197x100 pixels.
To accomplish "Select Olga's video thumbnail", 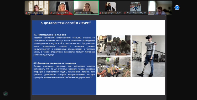I will [160, 8].
